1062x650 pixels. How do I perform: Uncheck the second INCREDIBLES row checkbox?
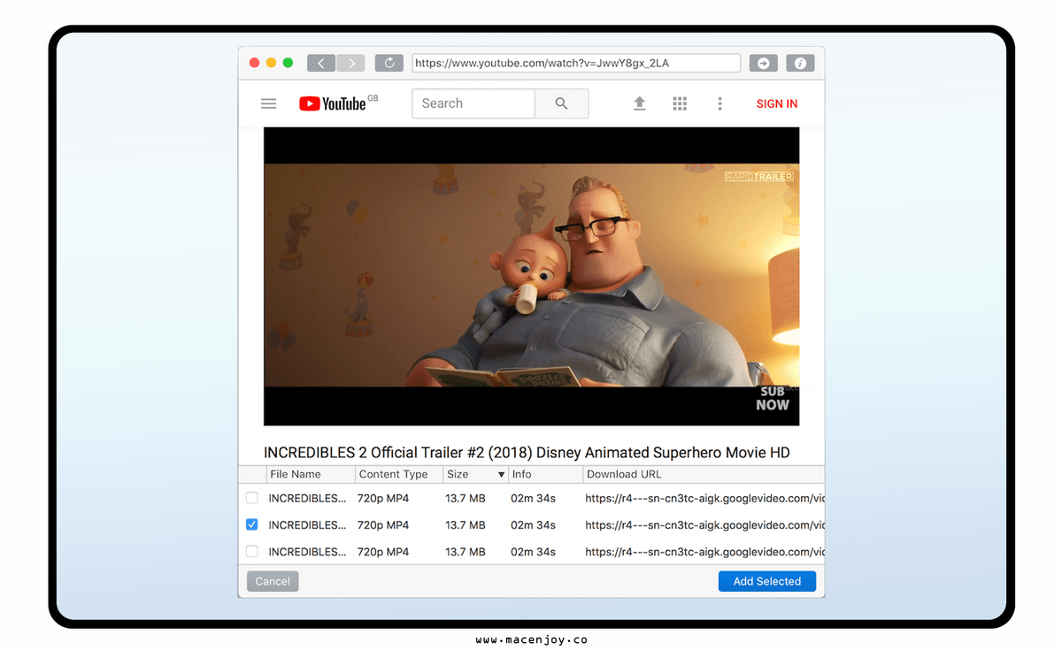tap(252, 524)
